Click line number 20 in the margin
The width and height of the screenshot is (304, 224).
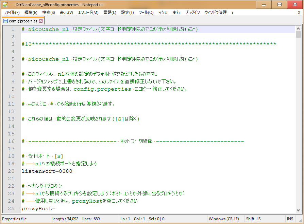tap(11, 171)
